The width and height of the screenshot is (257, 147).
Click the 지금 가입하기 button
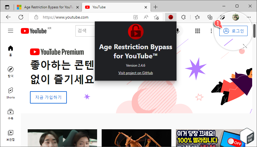tap(48, 97)
